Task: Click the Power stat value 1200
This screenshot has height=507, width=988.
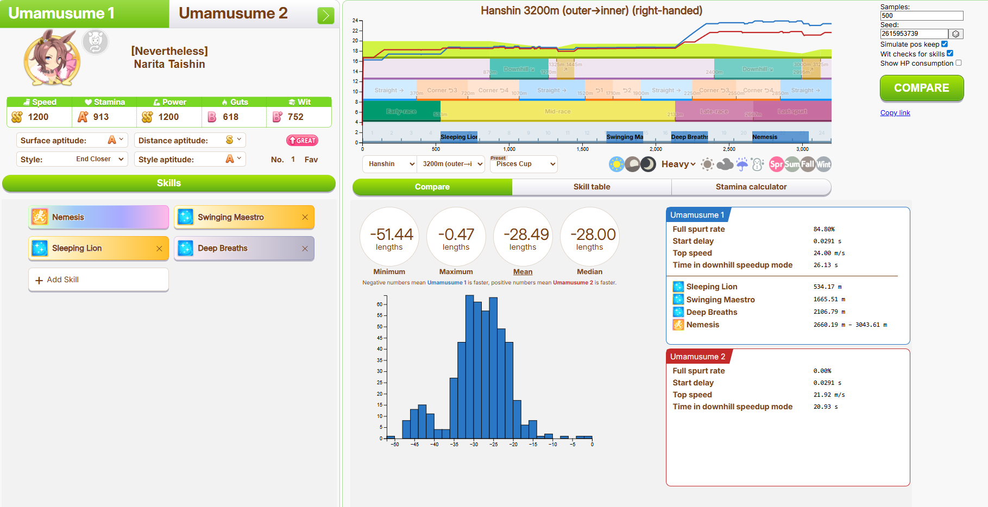Action: [x=168, y=117]
